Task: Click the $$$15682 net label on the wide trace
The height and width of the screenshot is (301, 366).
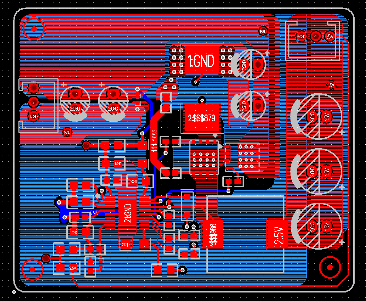Action: [154, 141]
